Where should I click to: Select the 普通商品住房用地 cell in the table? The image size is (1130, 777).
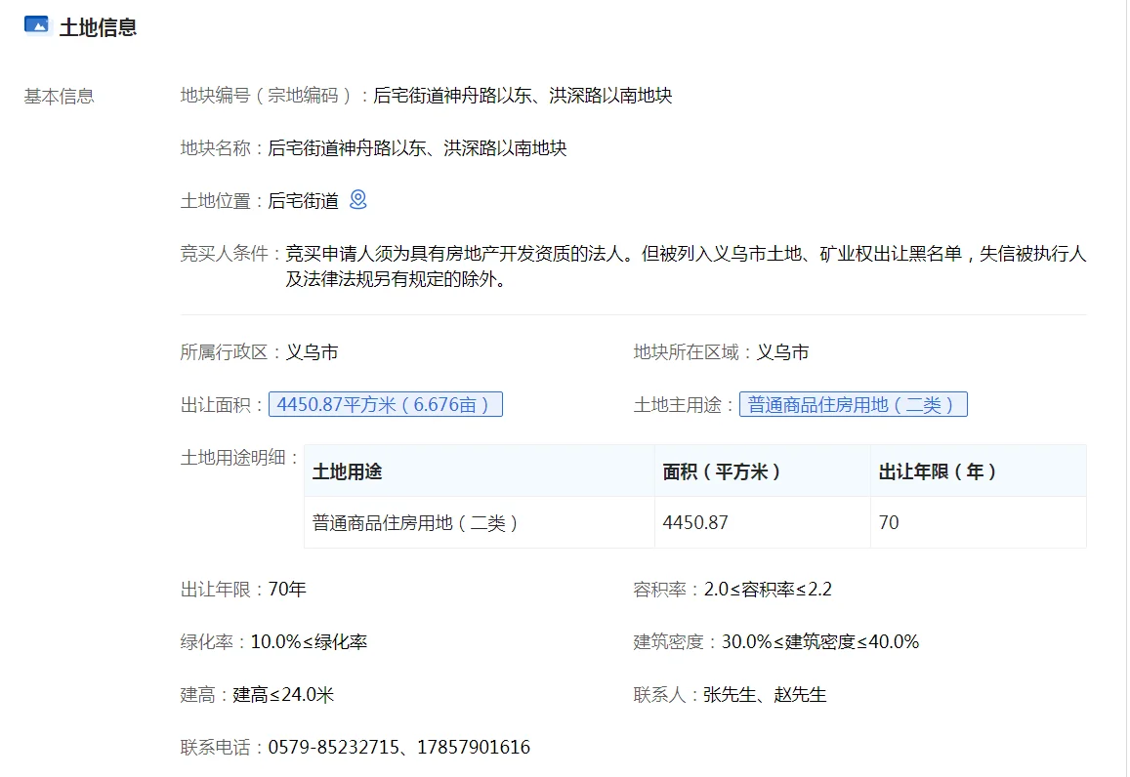(x=415, y=523)
